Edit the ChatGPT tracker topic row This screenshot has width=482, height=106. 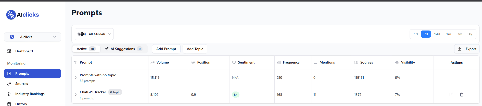coord(451,95)
